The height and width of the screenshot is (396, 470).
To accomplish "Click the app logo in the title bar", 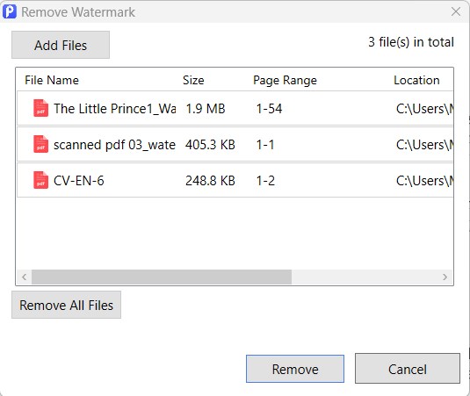I will [x=10, y=12].
